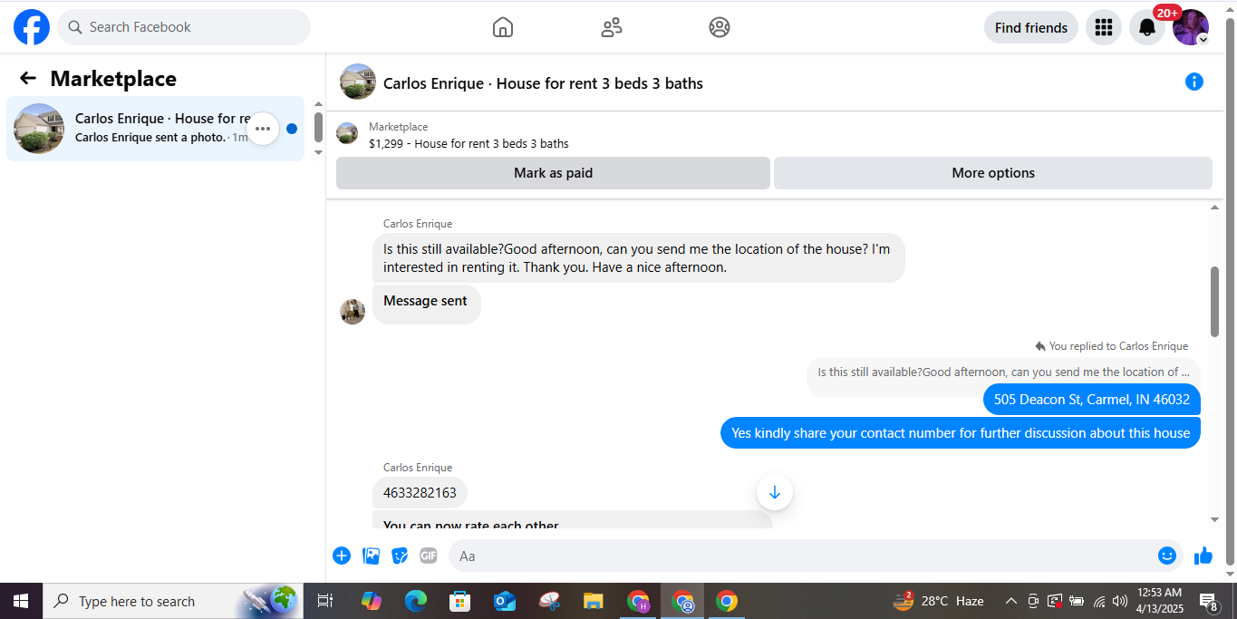Click the Search Facebook field
Screen dimensions: 1237x619
[x=184, y=27]
